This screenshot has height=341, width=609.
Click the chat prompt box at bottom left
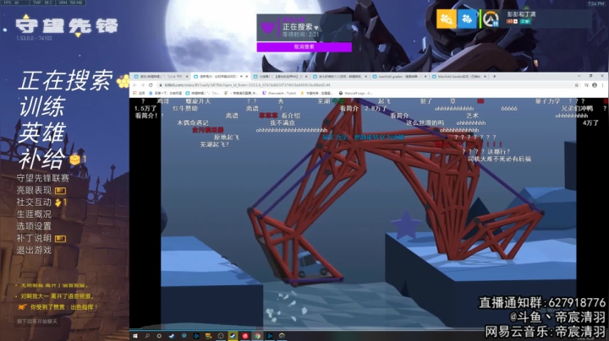tap(37, 322)
